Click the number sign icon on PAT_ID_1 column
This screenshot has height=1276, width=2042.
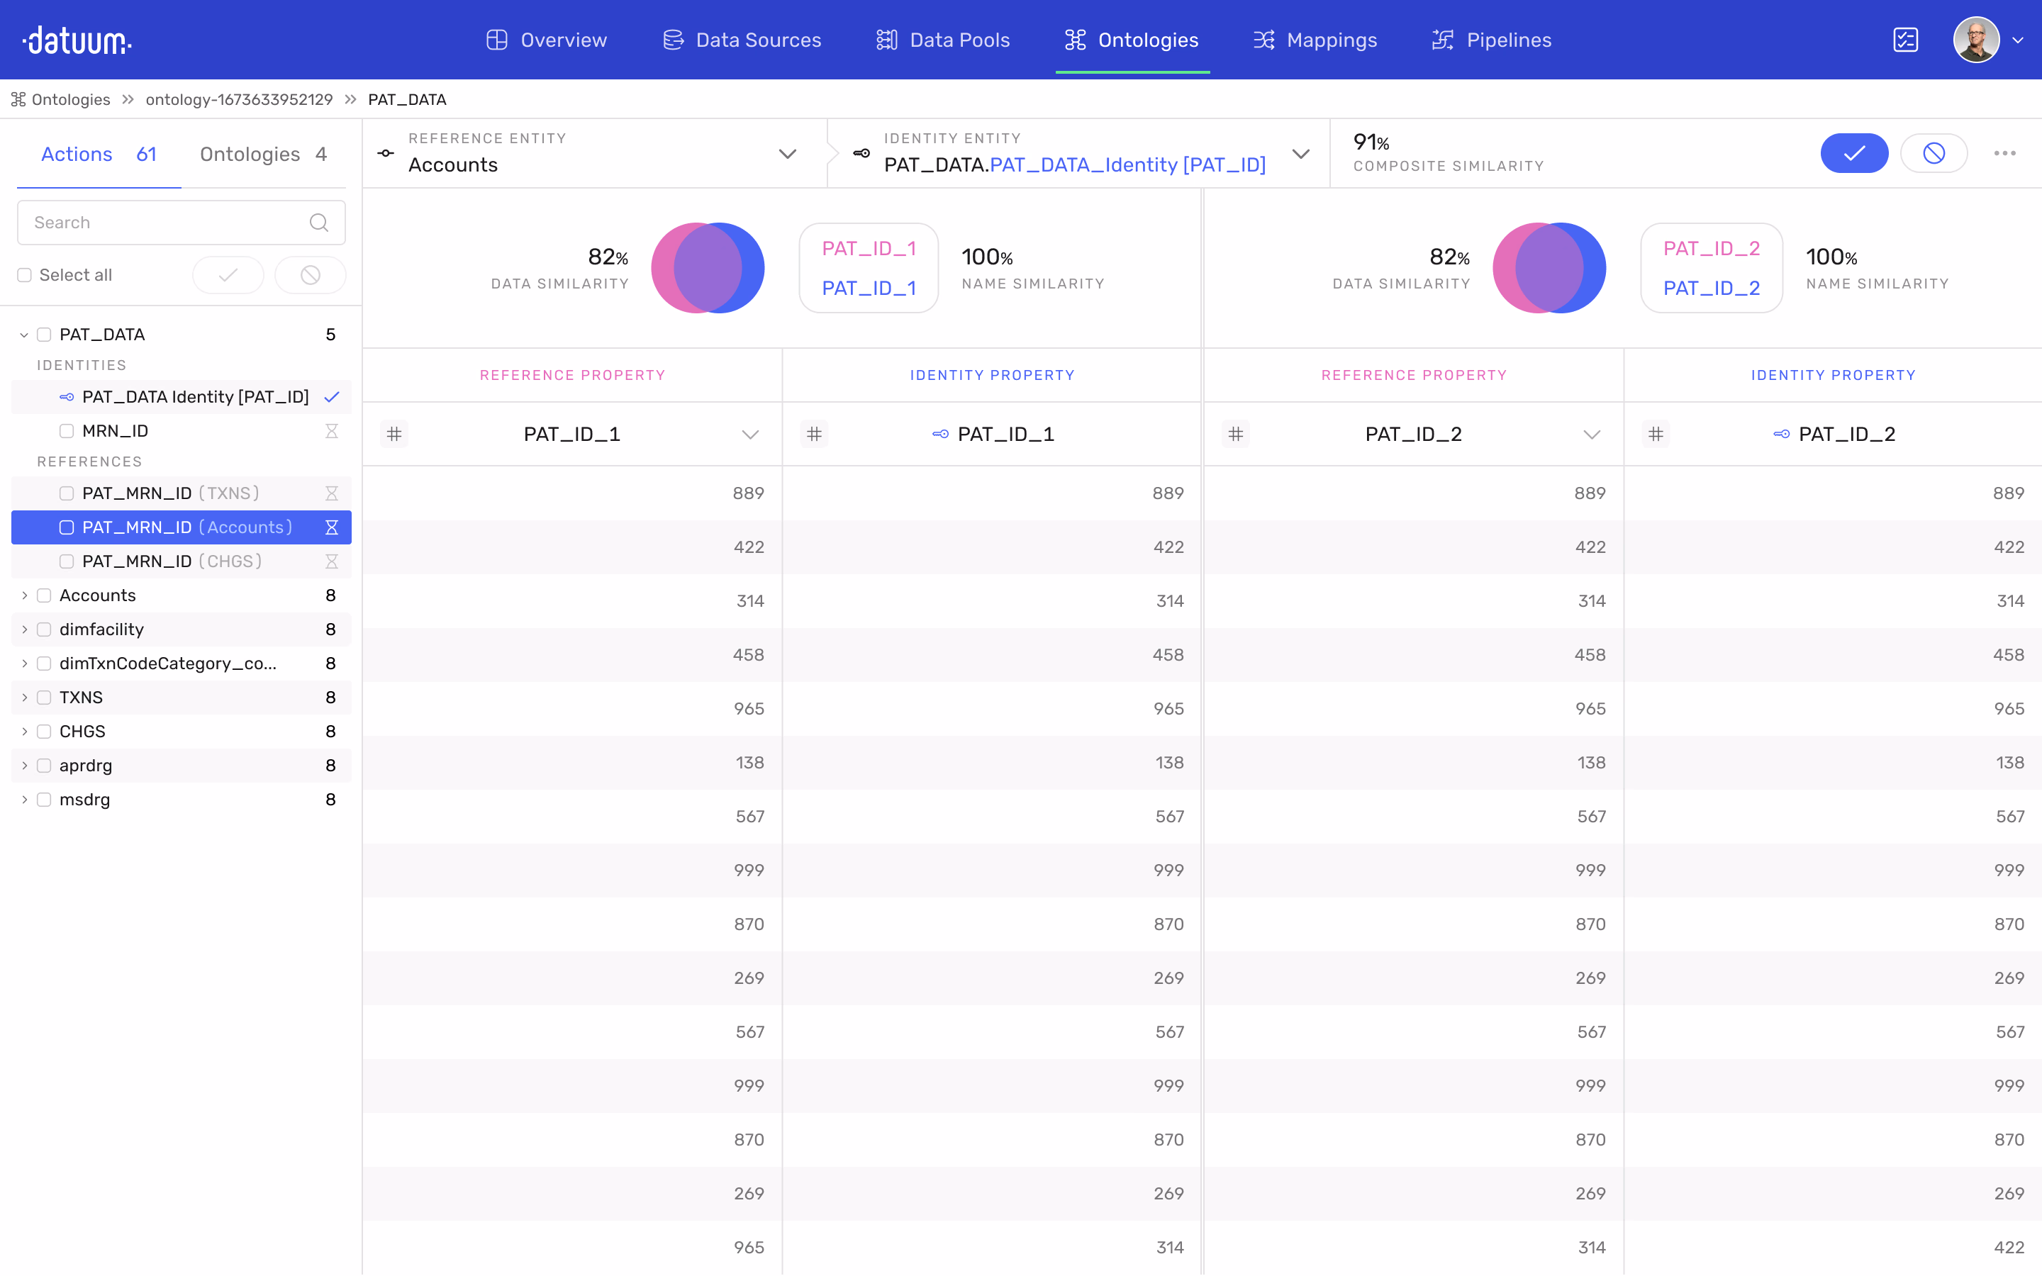pyautogui.click(x=394, y=434)
